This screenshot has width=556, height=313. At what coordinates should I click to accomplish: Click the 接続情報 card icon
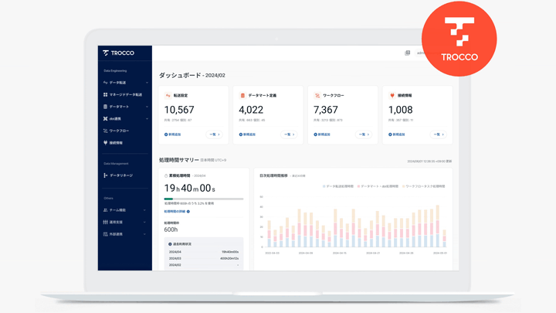pos(392,96)
